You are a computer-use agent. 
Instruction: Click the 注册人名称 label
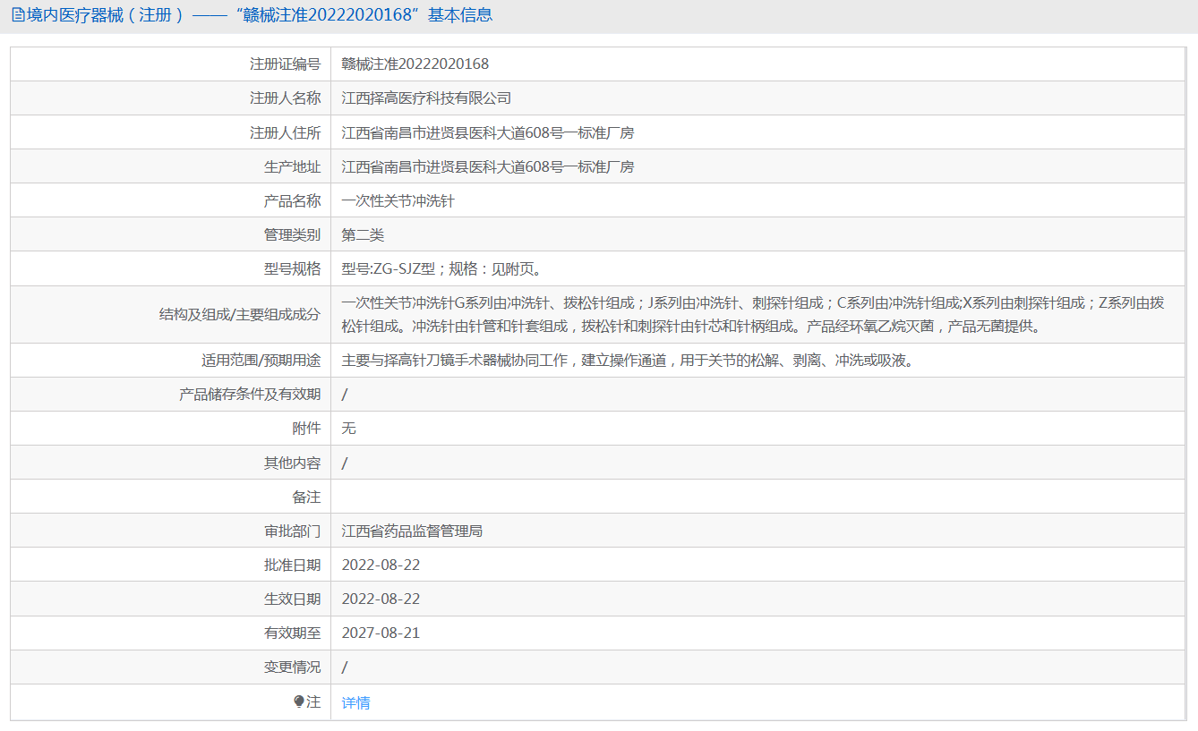pos(285,98)
